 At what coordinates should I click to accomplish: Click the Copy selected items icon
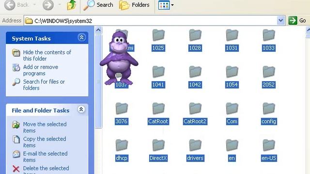[16, 139]
